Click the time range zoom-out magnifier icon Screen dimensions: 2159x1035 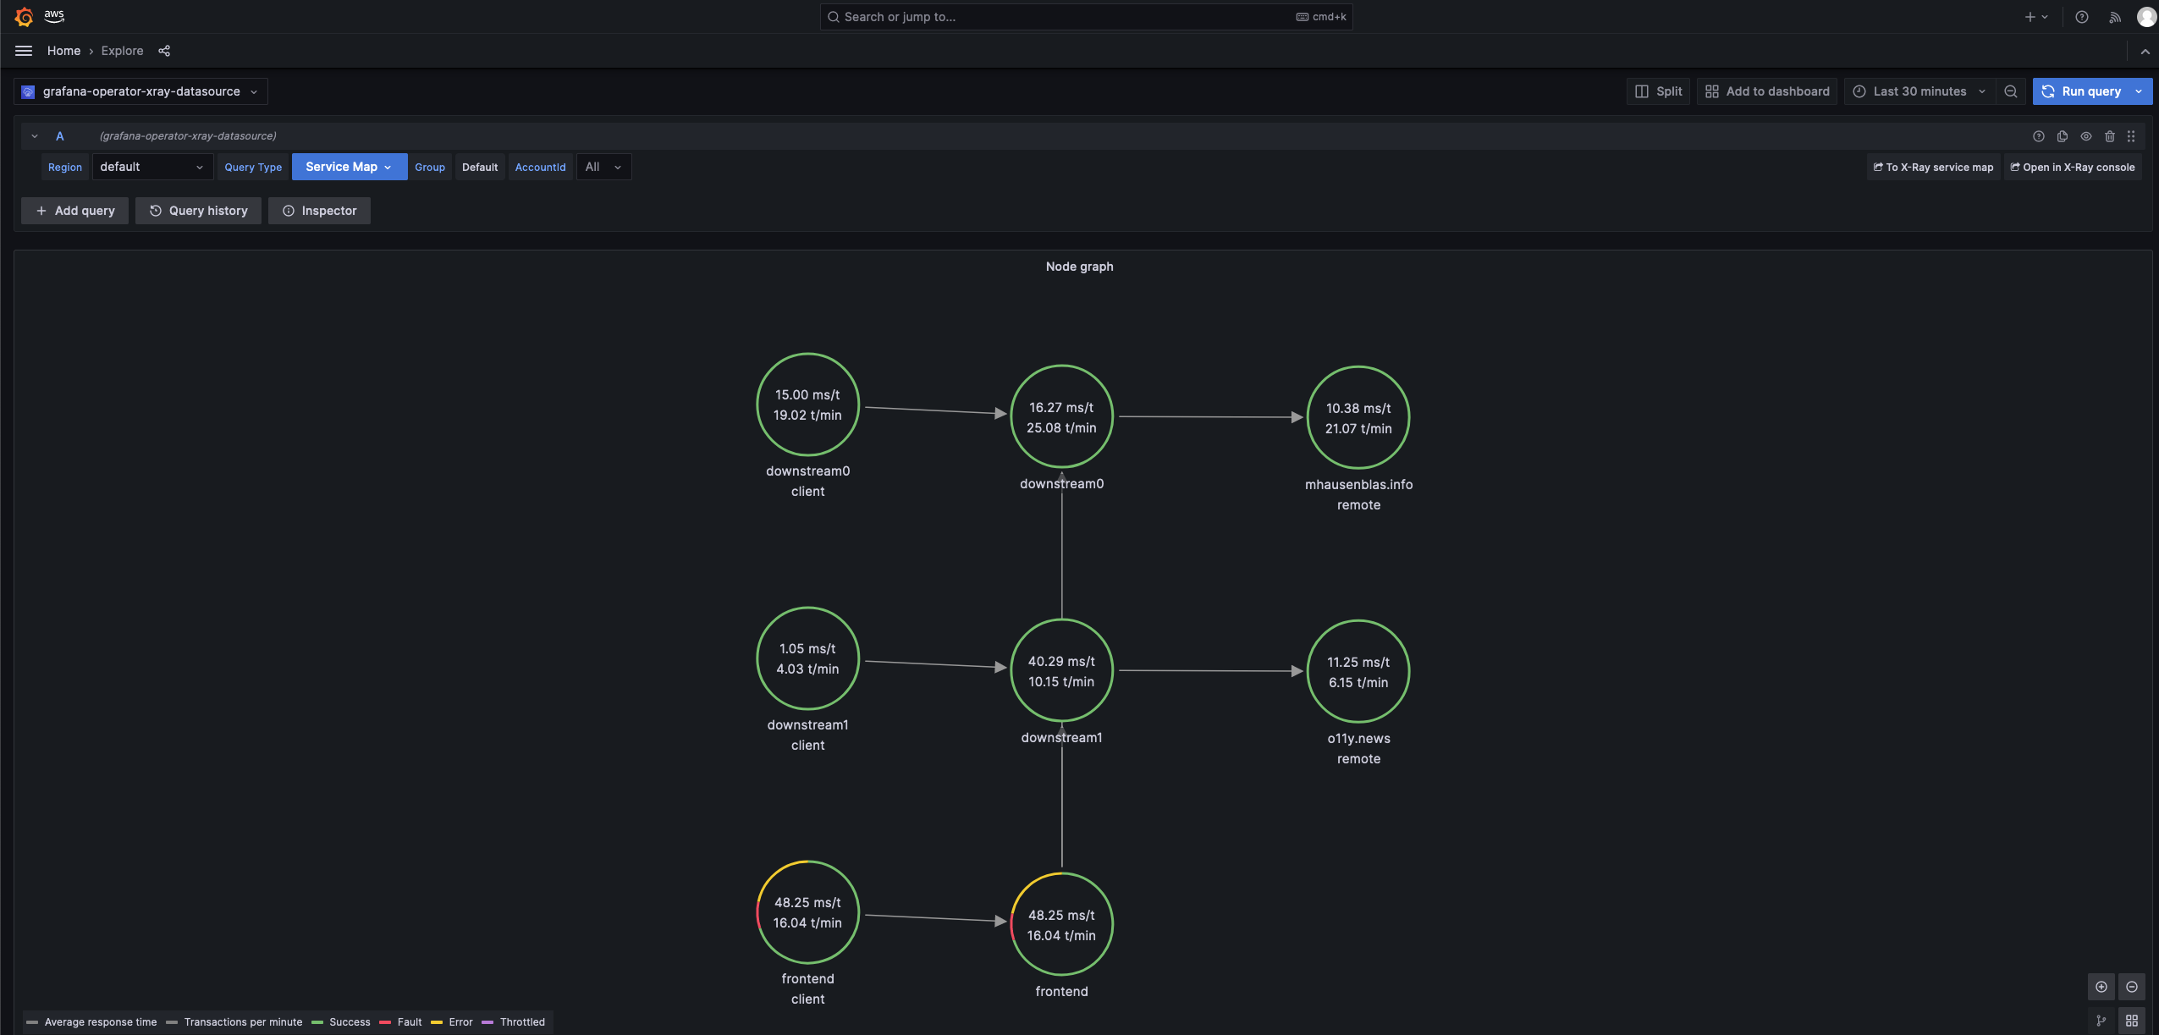(2010, 91)
